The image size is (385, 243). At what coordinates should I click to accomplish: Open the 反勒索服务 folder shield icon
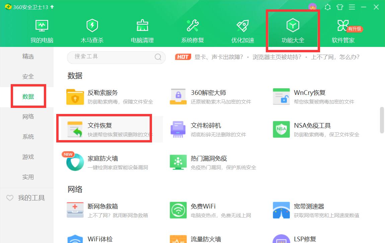(75, 97)
